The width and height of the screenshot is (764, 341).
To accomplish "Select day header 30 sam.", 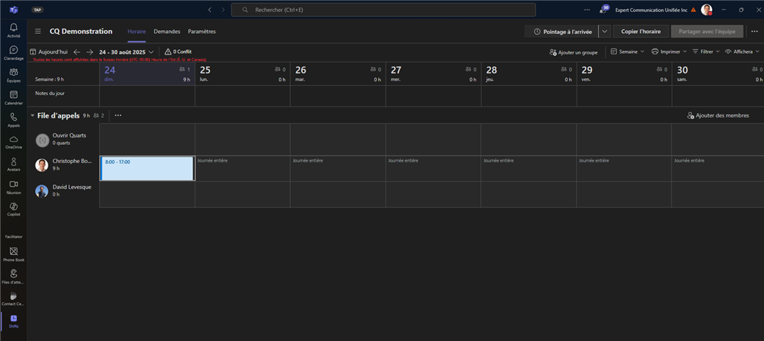I will pyautogui.click(x=718, y=73).
